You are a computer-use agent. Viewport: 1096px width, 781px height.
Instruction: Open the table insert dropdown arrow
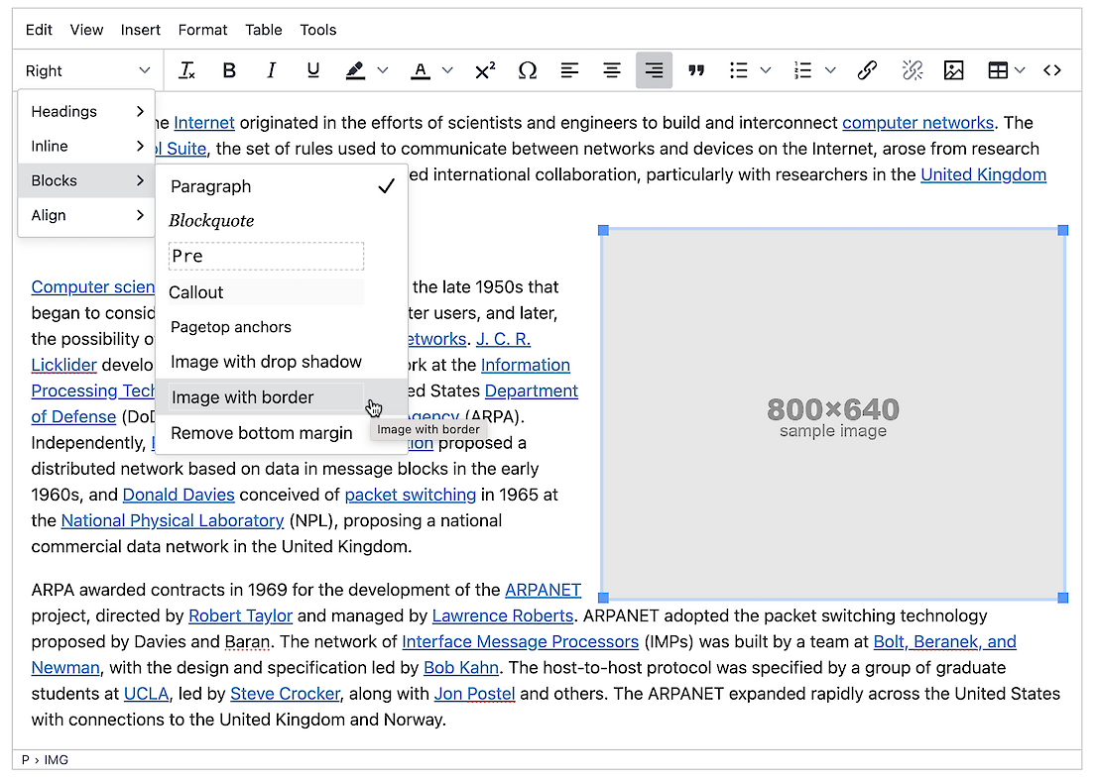tap(1020, 70)
